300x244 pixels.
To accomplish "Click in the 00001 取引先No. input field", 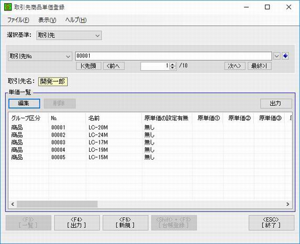I will pyautogui.click(x=174, y=56).
